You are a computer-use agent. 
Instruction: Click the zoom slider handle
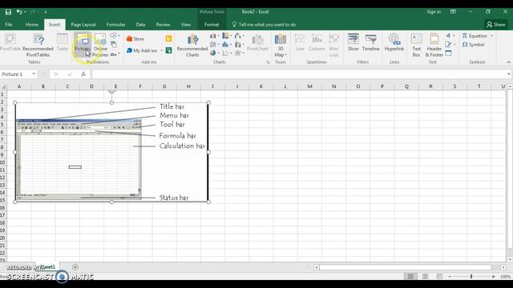pyautogui.click(x=471, y=277)
